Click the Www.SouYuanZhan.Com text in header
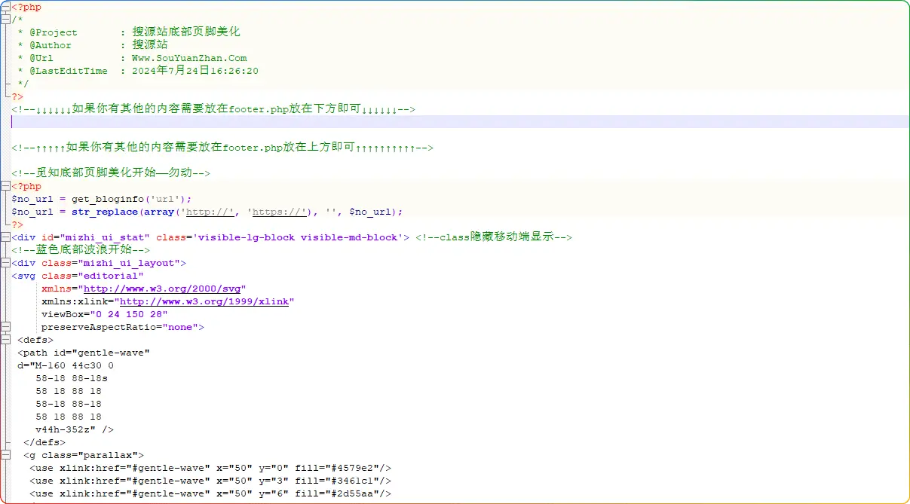 [189, 58]
